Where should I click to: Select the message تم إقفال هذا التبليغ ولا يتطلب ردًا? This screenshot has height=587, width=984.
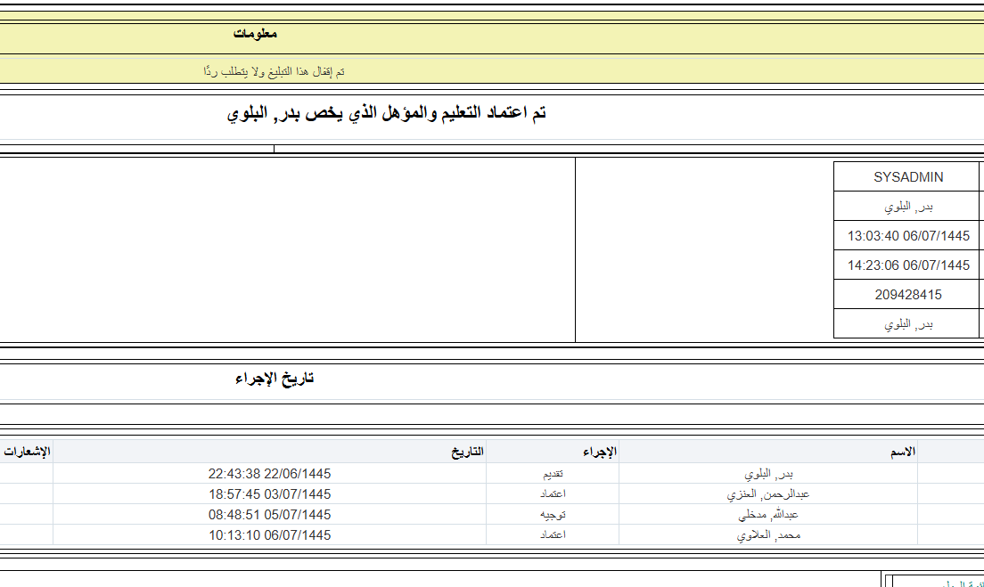tap(274, 71)
